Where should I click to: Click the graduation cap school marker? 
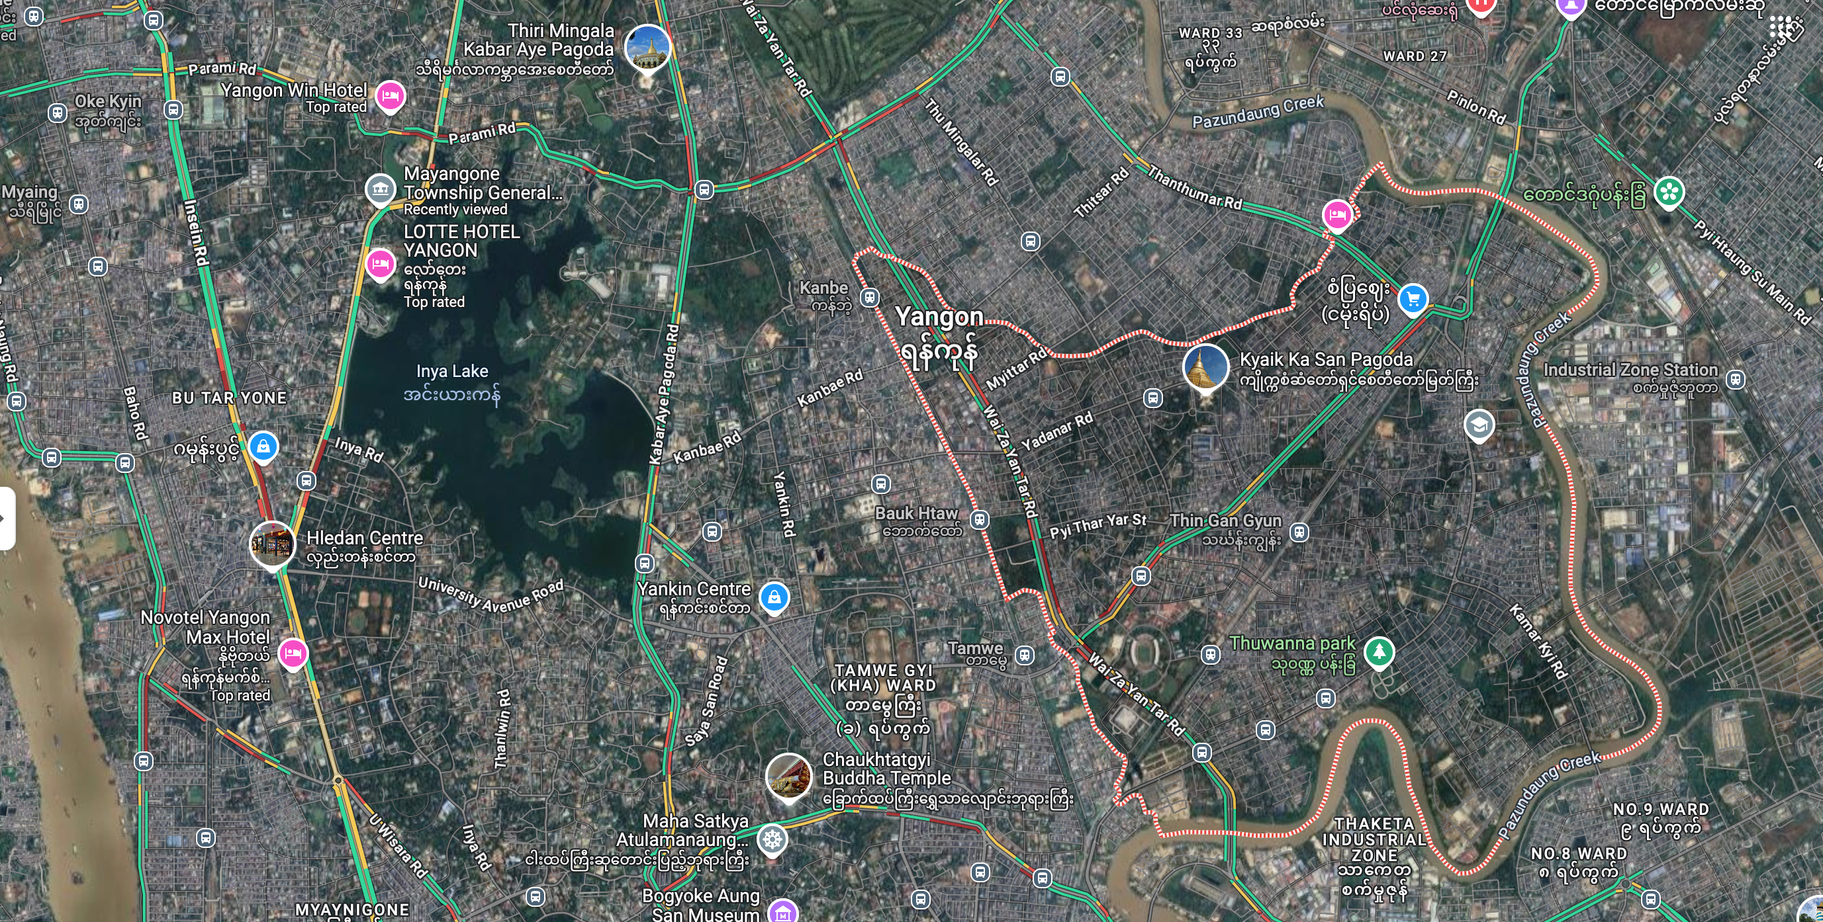click(1478, 426)
